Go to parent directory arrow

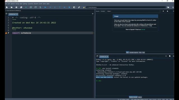coord(173,7)
